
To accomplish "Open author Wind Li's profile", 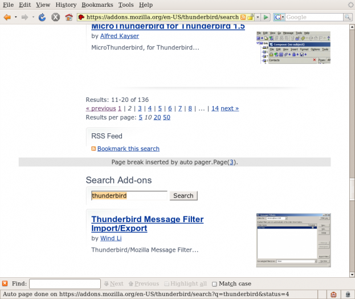I will [x=111, y=238].
